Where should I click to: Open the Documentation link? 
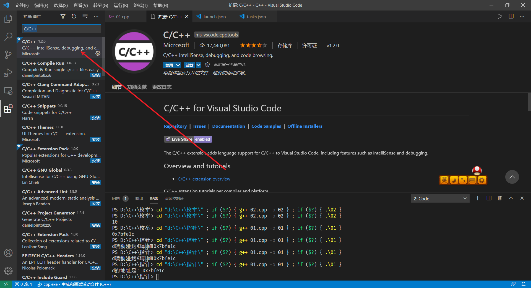click(228, 126)
